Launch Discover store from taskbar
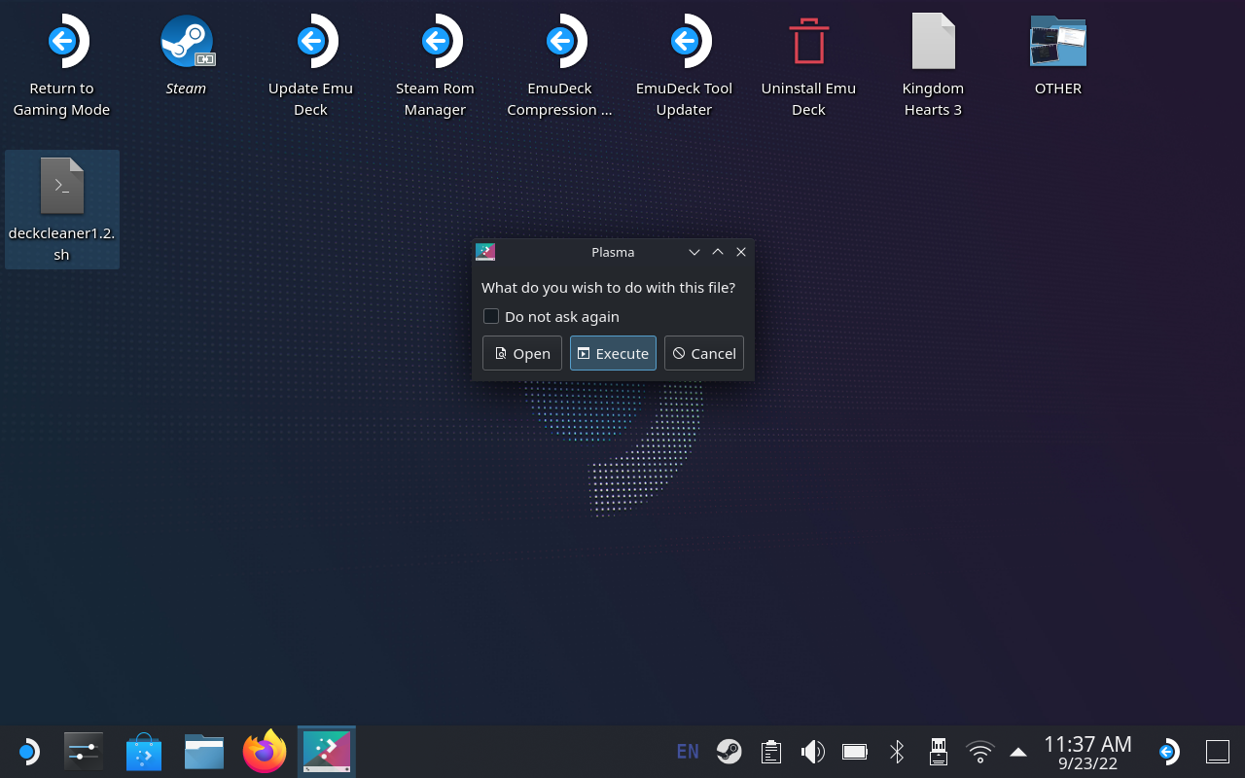Screen dimensions: 1245x778 (x=144, y=752)
